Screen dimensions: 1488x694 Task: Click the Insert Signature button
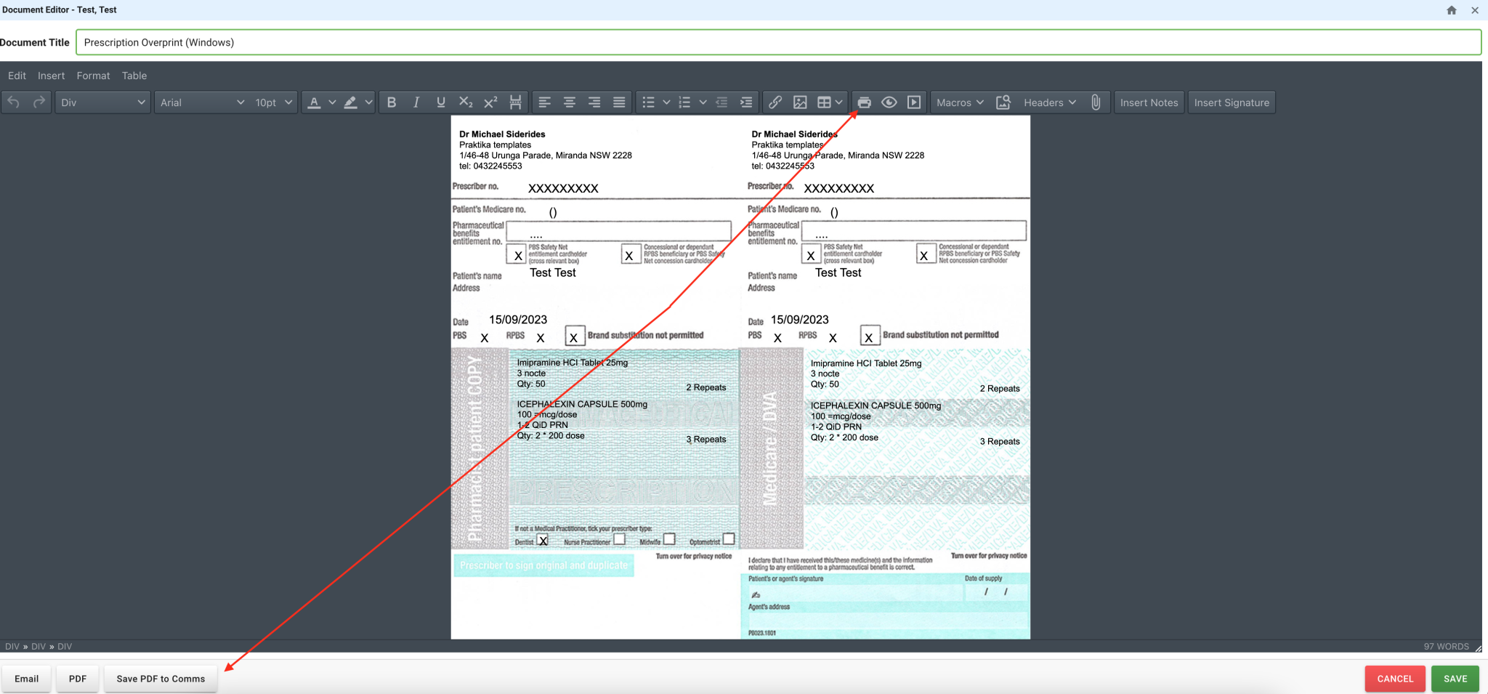(x=1231, y=102)
